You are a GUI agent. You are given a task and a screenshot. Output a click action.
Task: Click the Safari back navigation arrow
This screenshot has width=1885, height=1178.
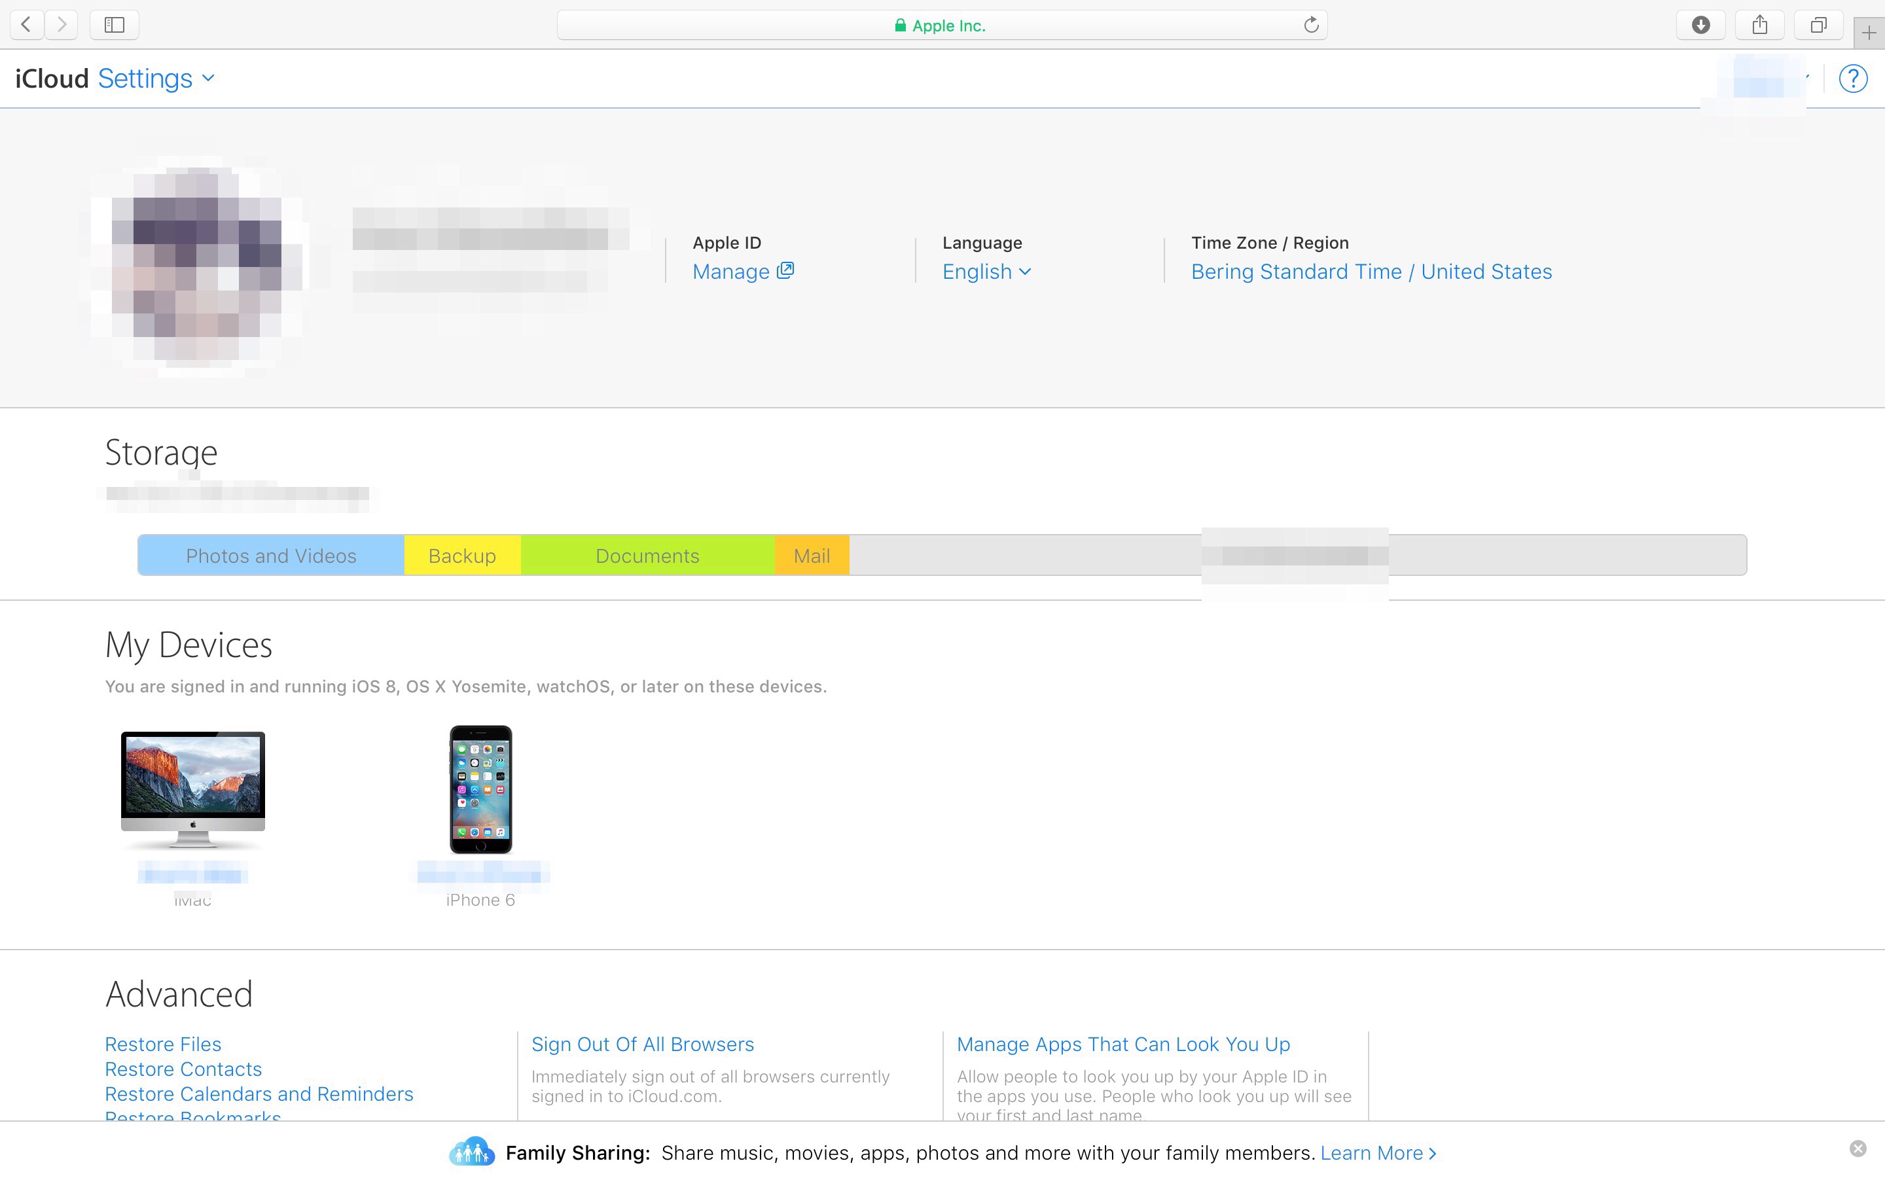click(x=26, y=25)
